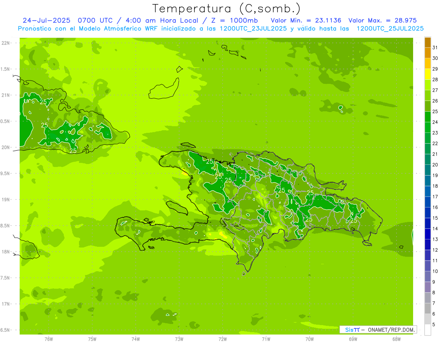This screenshot has width=445, height=344.
Task: Click "Valor Max. = 28.975" text
Action: (382, 20)
